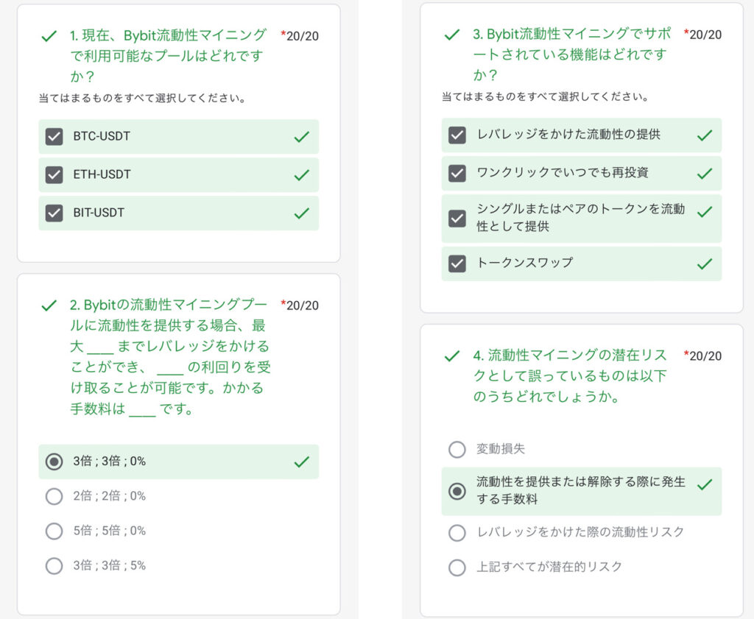Select the 変動損失 radio option
The width and height of the screenshot is (754, 619).
(457, 450)
